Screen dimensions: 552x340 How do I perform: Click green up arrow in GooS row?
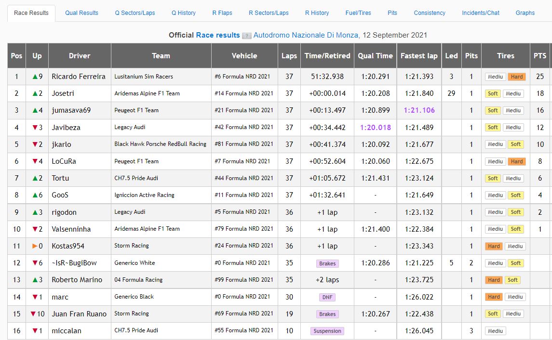pos(35,195)
